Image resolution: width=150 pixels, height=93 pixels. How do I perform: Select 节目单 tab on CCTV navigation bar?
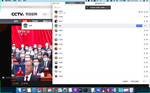coord(35,21)
